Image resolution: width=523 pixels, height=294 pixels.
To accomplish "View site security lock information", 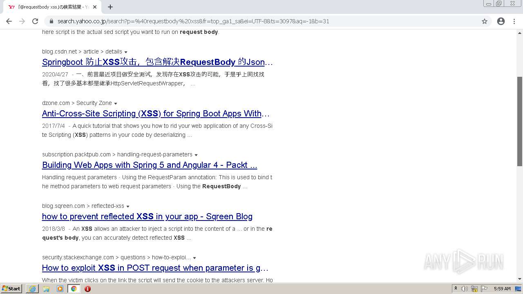I will click(x=51, y=21).
